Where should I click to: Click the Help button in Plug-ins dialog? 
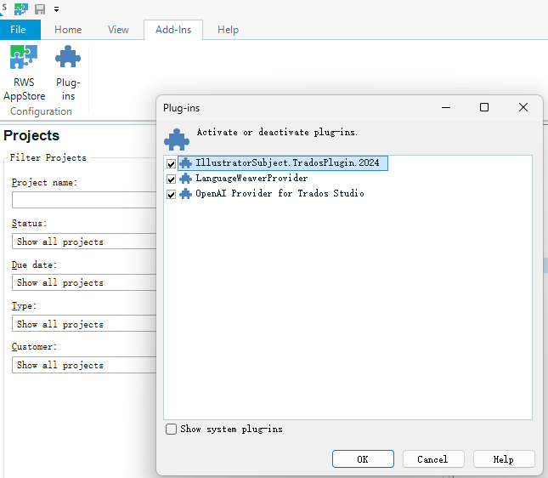tap(504, 459)
